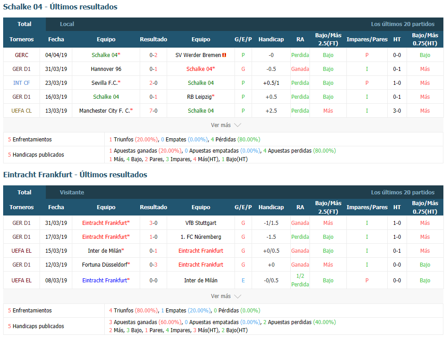Click the date 16/03/19
447x338 pixels.
(56, 97)
